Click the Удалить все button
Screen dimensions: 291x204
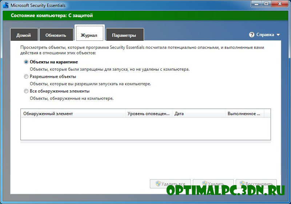pos(170,184)
